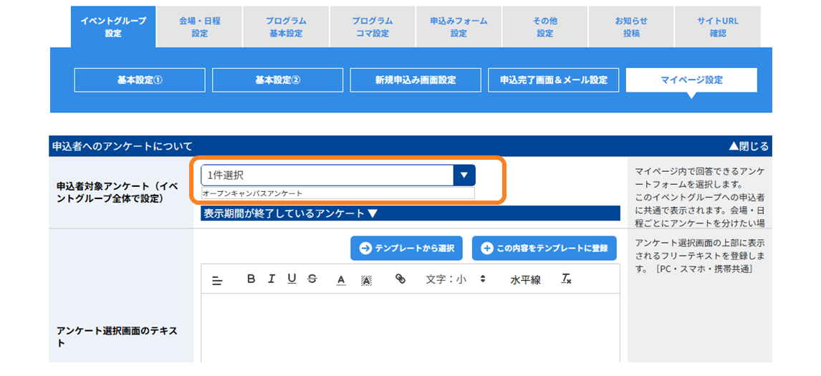Click the dropdown arrow of survey selector
Image resolution: width=821 pixels, height=376 pixels.
click(x=464, y=175)
